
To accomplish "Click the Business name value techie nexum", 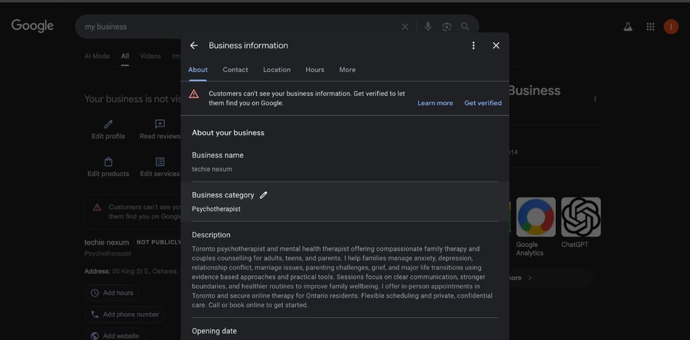I will click(212, 169).
